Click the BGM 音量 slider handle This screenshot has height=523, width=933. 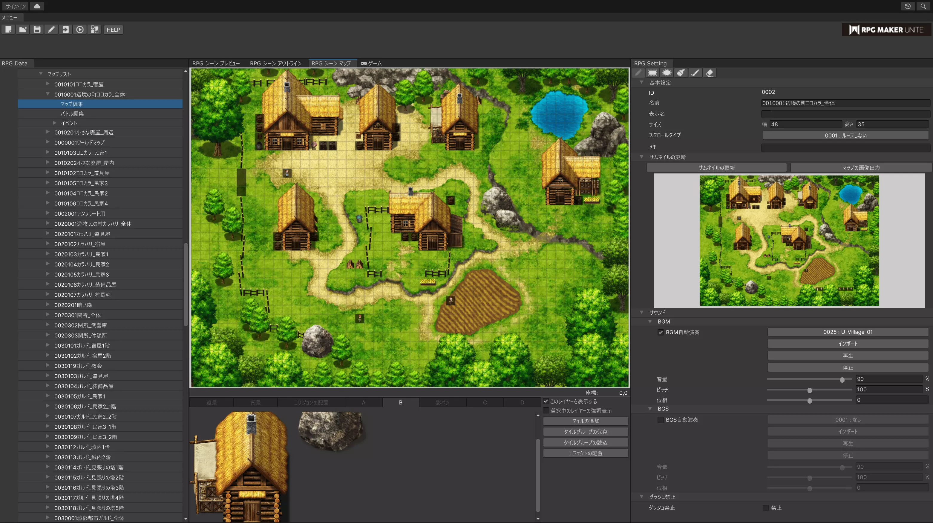coord(842,380)
